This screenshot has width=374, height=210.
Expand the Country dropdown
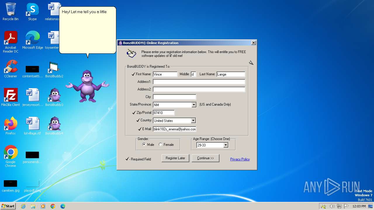pos(193,120)
